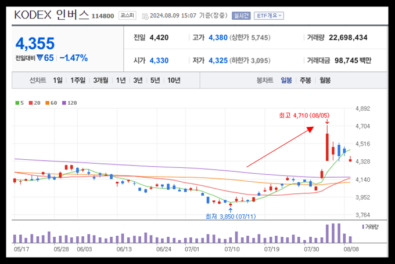Click low price value 4,325

click(218, 61)
